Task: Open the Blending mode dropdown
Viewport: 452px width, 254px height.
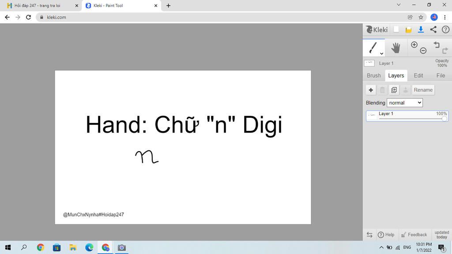Action: (405, 103)
